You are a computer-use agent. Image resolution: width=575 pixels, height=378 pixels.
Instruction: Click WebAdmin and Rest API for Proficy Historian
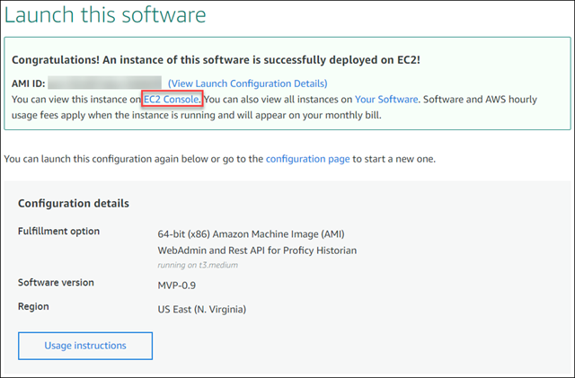click(x=257, y=251)
